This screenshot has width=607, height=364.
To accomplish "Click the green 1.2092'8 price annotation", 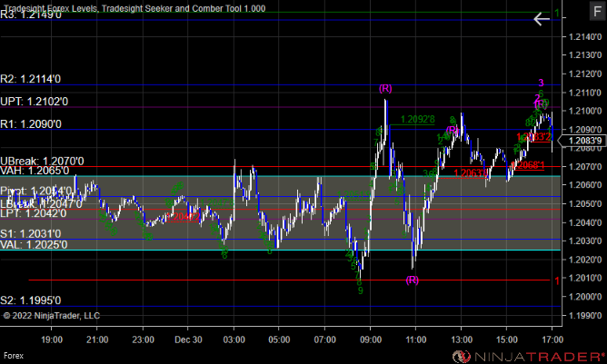I will [418, 119].
